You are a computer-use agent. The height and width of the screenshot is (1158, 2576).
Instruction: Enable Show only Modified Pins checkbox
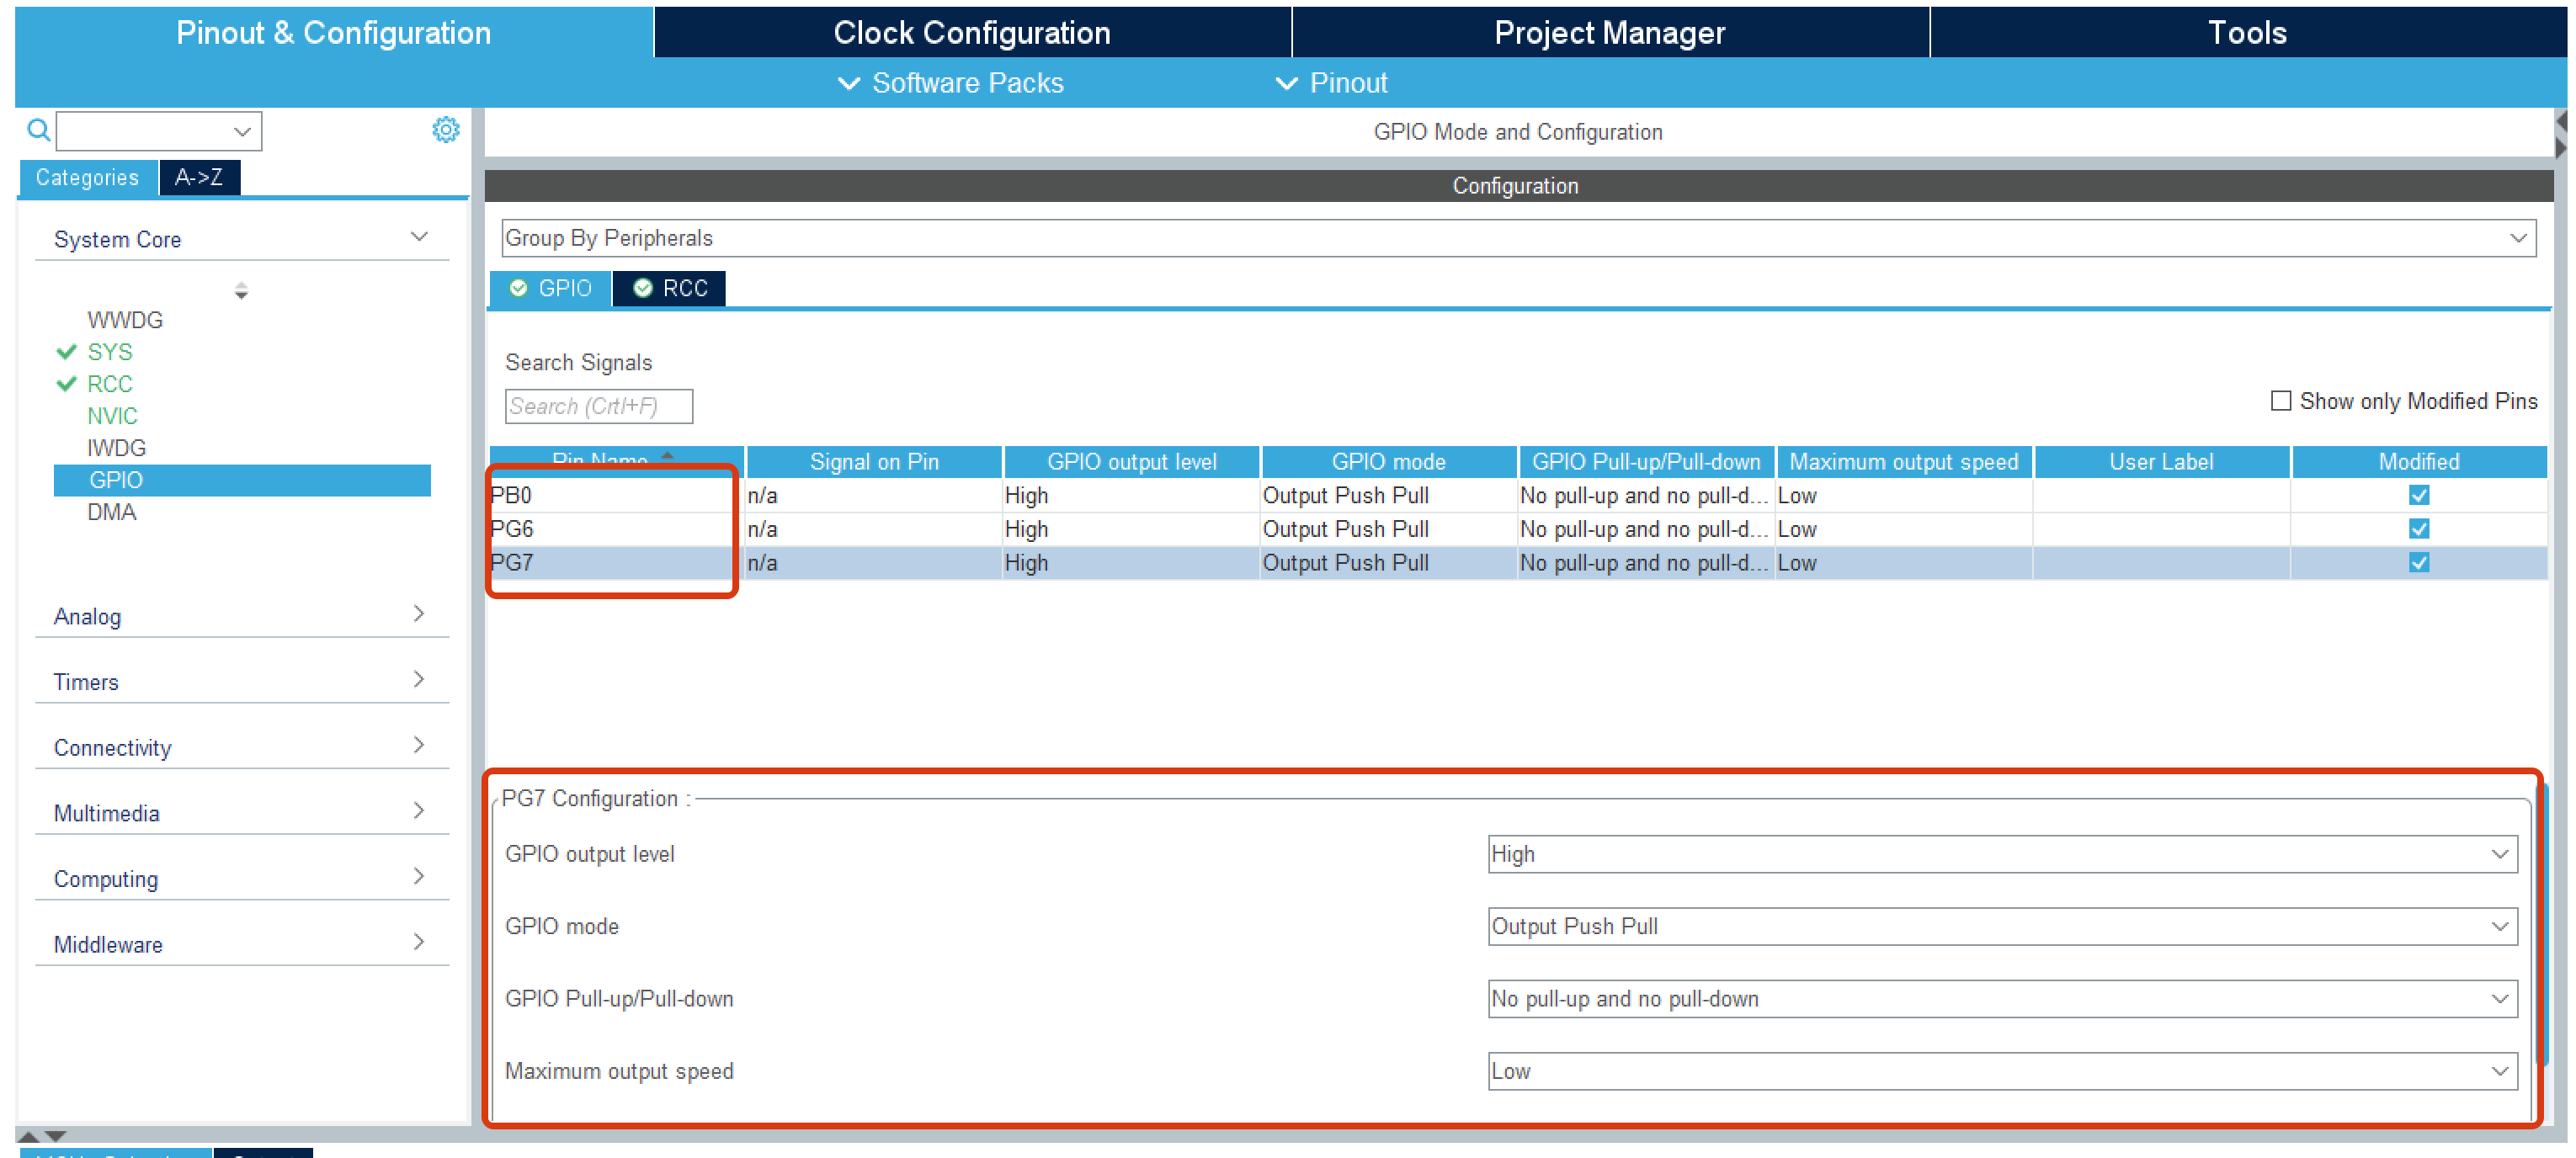2280,401
